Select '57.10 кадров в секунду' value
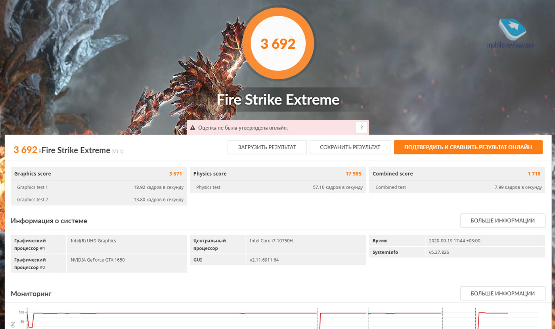 pyautogui.click(x=338, y=187)
